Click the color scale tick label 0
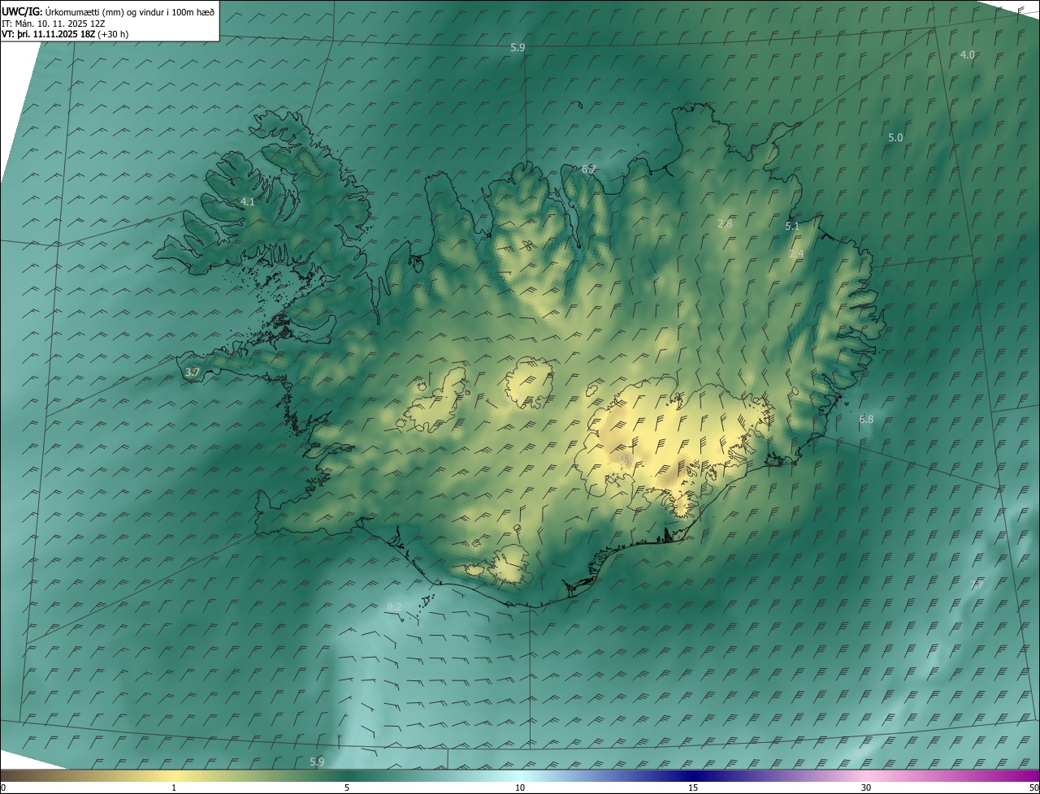The image size is (1040, 794). pyautogui.click(x=3, y=788)
